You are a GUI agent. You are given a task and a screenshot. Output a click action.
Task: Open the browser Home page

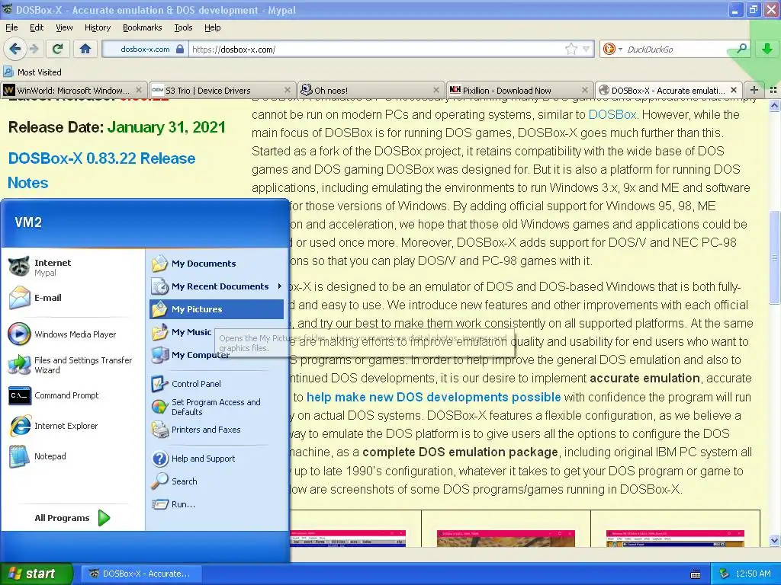tap(85, 49)
